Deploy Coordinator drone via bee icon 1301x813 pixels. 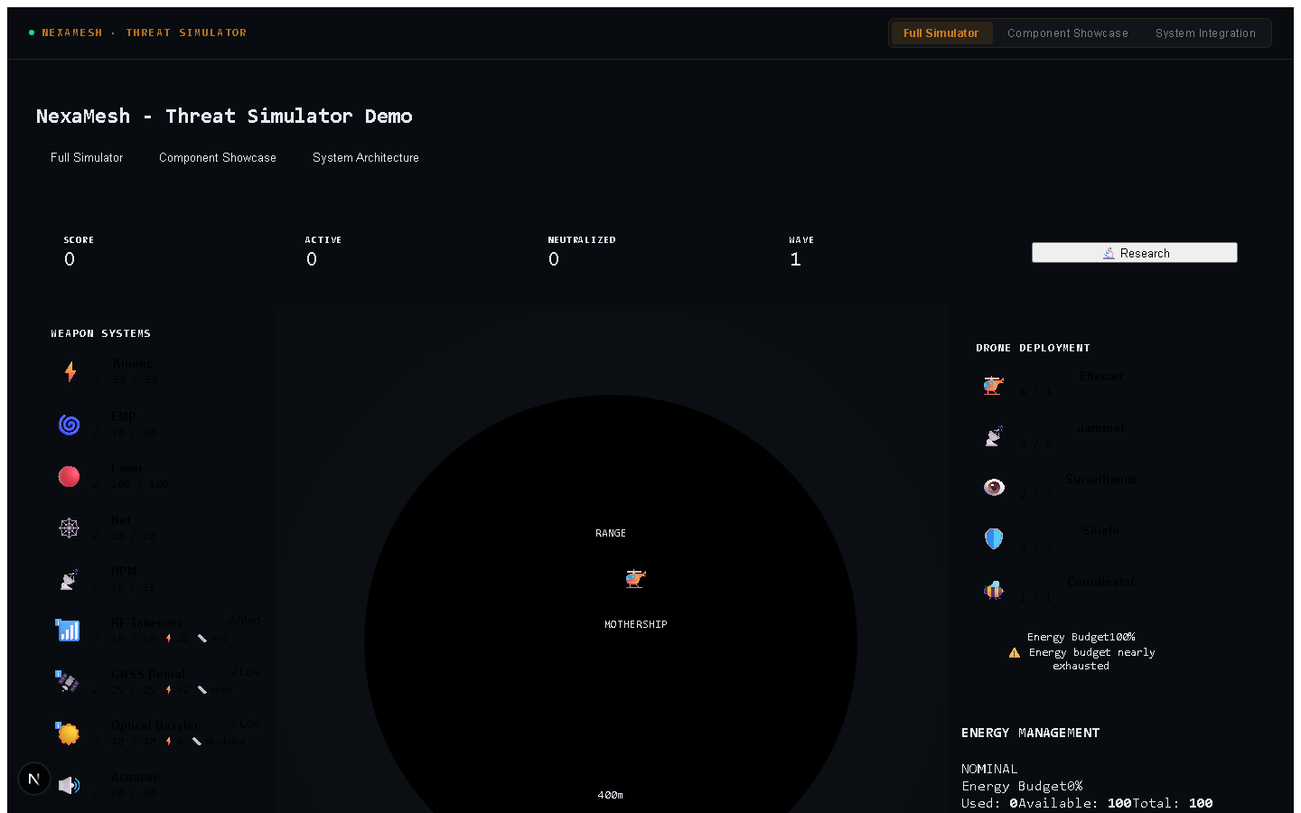994,591
